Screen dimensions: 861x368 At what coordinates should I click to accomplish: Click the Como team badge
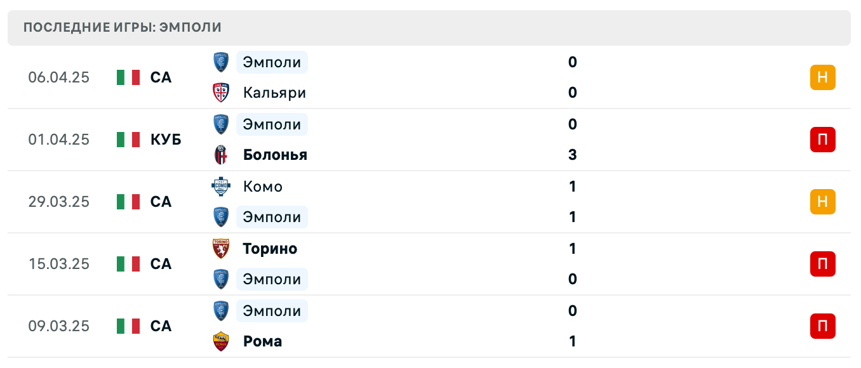(x=220, y=187)
